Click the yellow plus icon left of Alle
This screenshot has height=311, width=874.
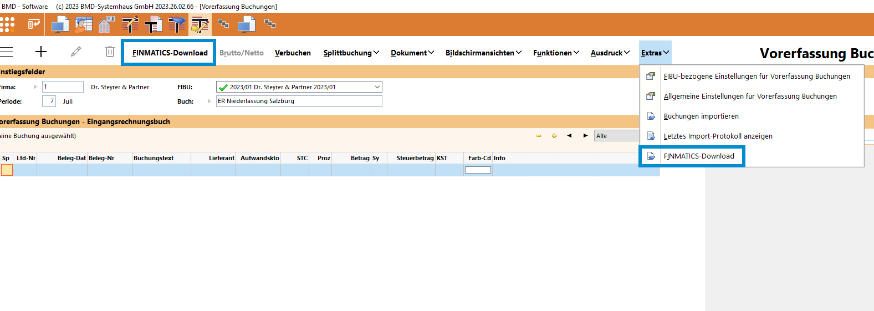click(554, 136)
